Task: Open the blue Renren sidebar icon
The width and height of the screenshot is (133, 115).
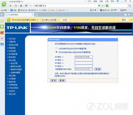Action: coord(2,44)
